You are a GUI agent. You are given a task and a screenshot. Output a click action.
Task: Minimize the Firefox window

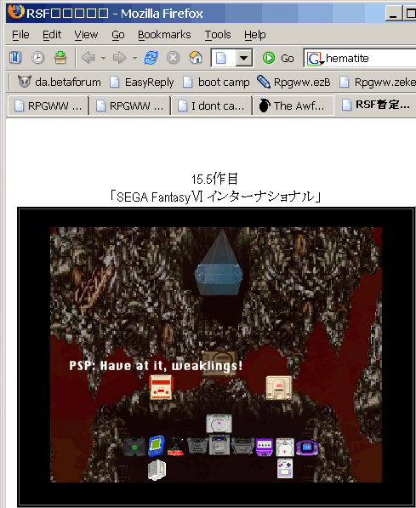(x=393, y=14)
